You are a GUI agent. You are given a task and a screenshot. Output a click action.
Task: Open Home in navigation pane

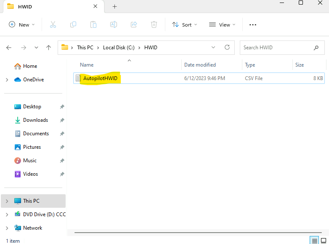[x=30, y=66]
